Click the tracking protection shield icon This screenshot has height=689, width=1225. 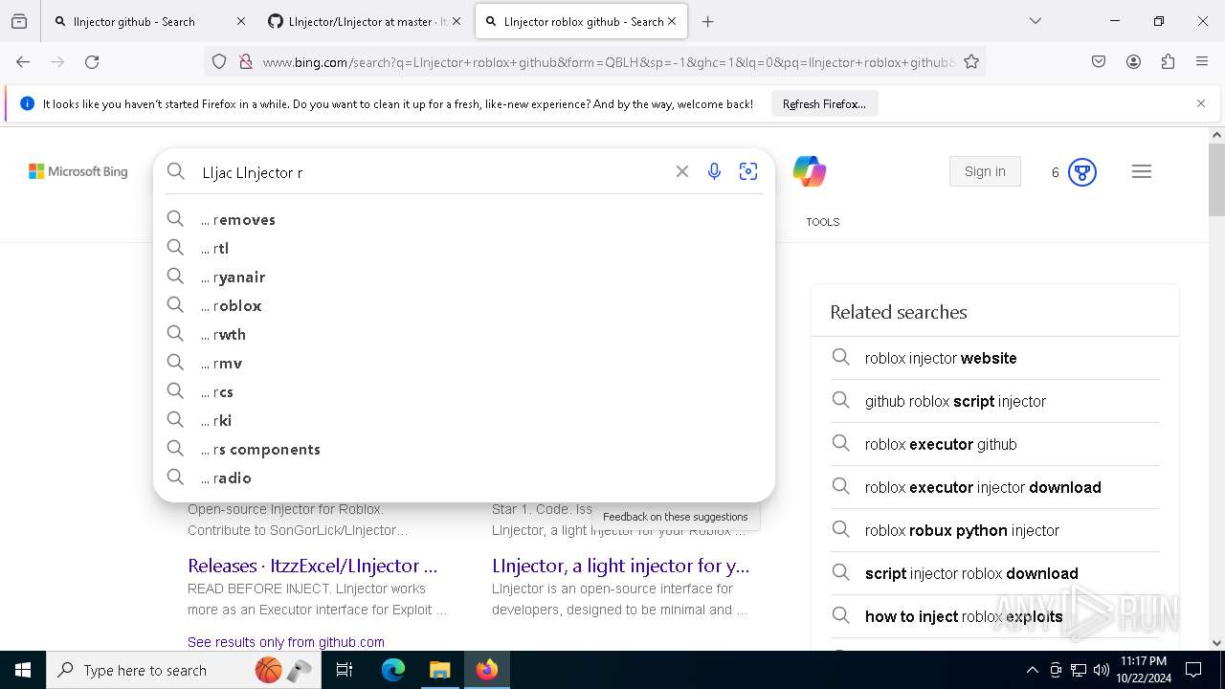(219, 61)
